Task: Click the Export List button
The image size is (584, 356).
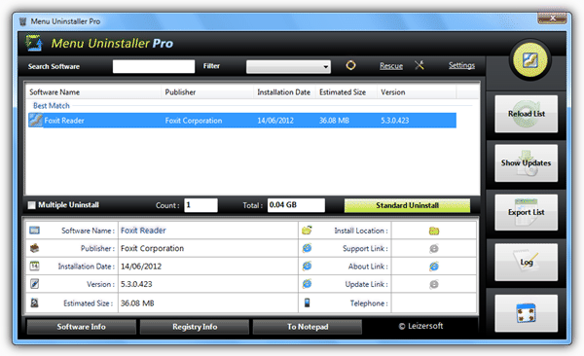Action: point(526,212)
